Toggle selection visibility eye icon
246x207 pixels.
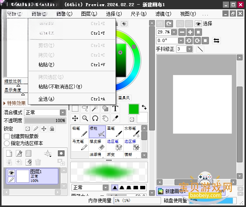(198, 24)
